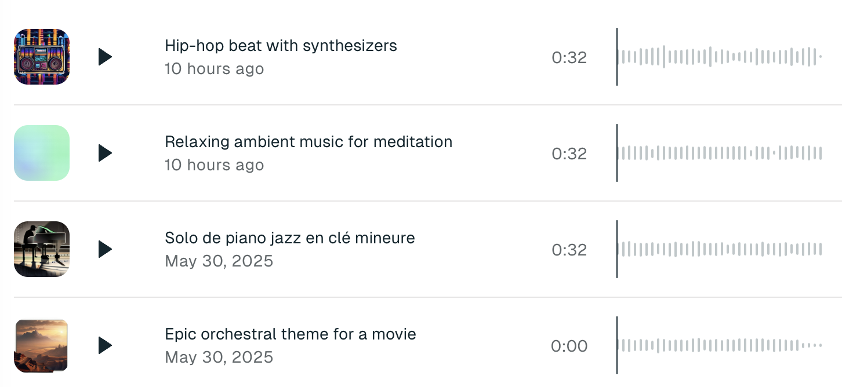
Task: Click the green ambient artwork thumbnail
Action: (41, 153)
